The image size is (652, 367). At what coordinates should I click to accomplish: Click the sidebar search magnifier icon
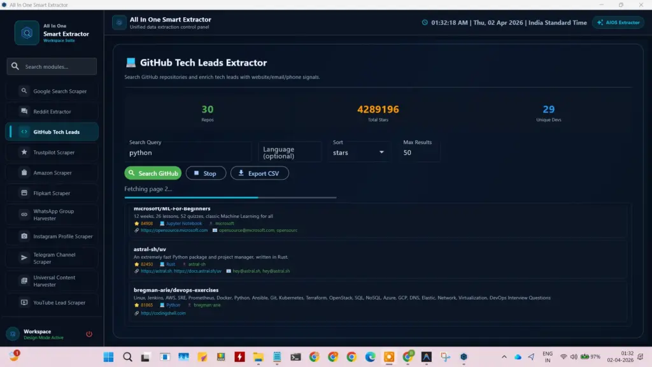click(x=15, y=66)
